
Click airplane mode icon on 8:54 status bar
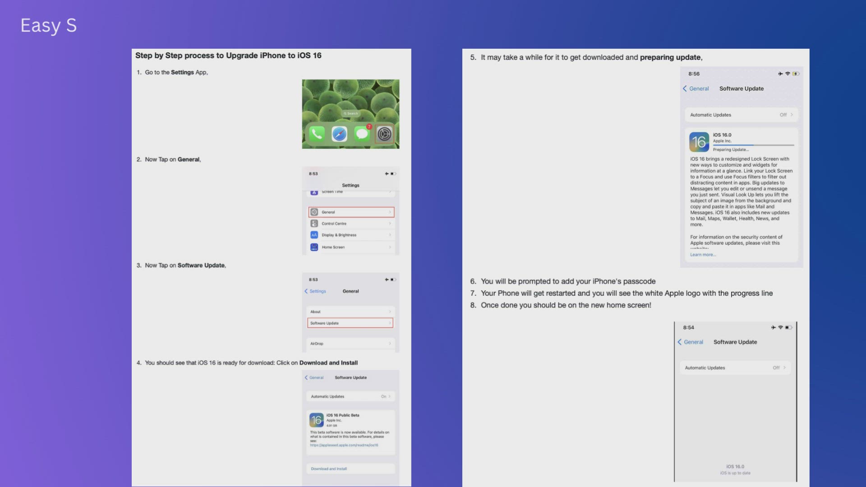(x=774, y=328)
